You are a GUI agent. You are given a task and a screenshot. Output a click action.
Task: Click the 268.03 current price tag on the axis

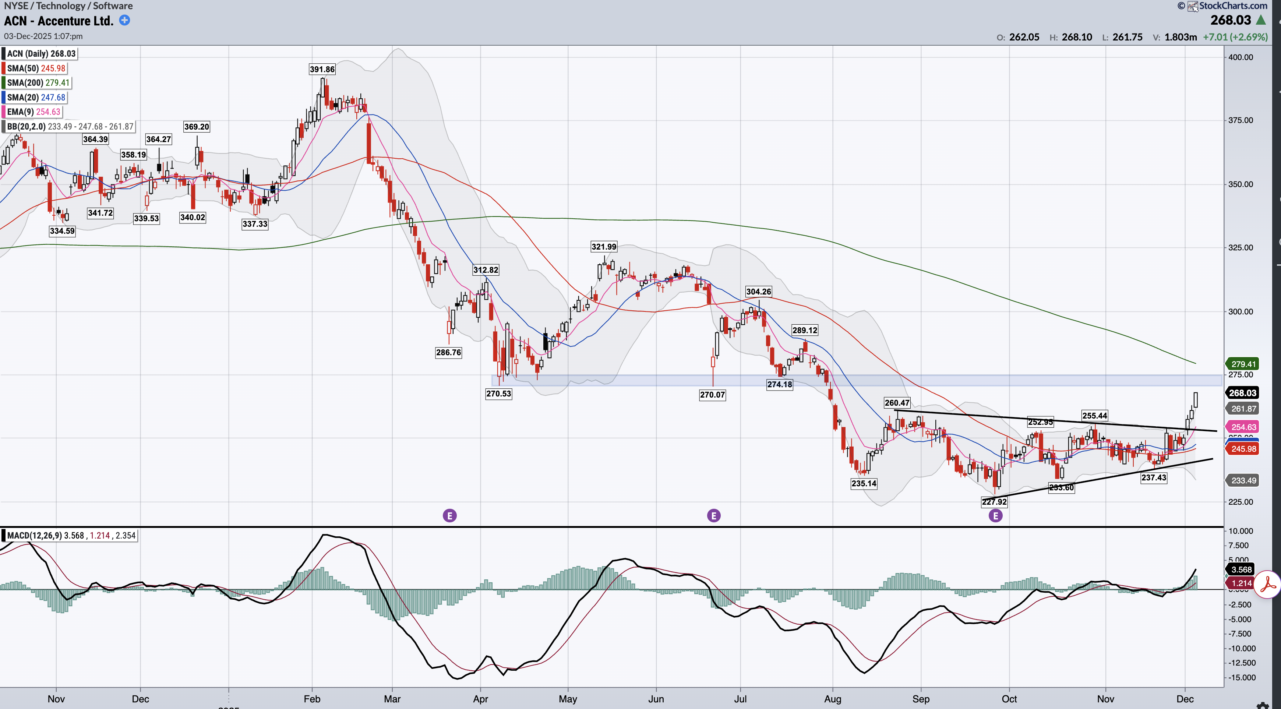coord(1242,393)
